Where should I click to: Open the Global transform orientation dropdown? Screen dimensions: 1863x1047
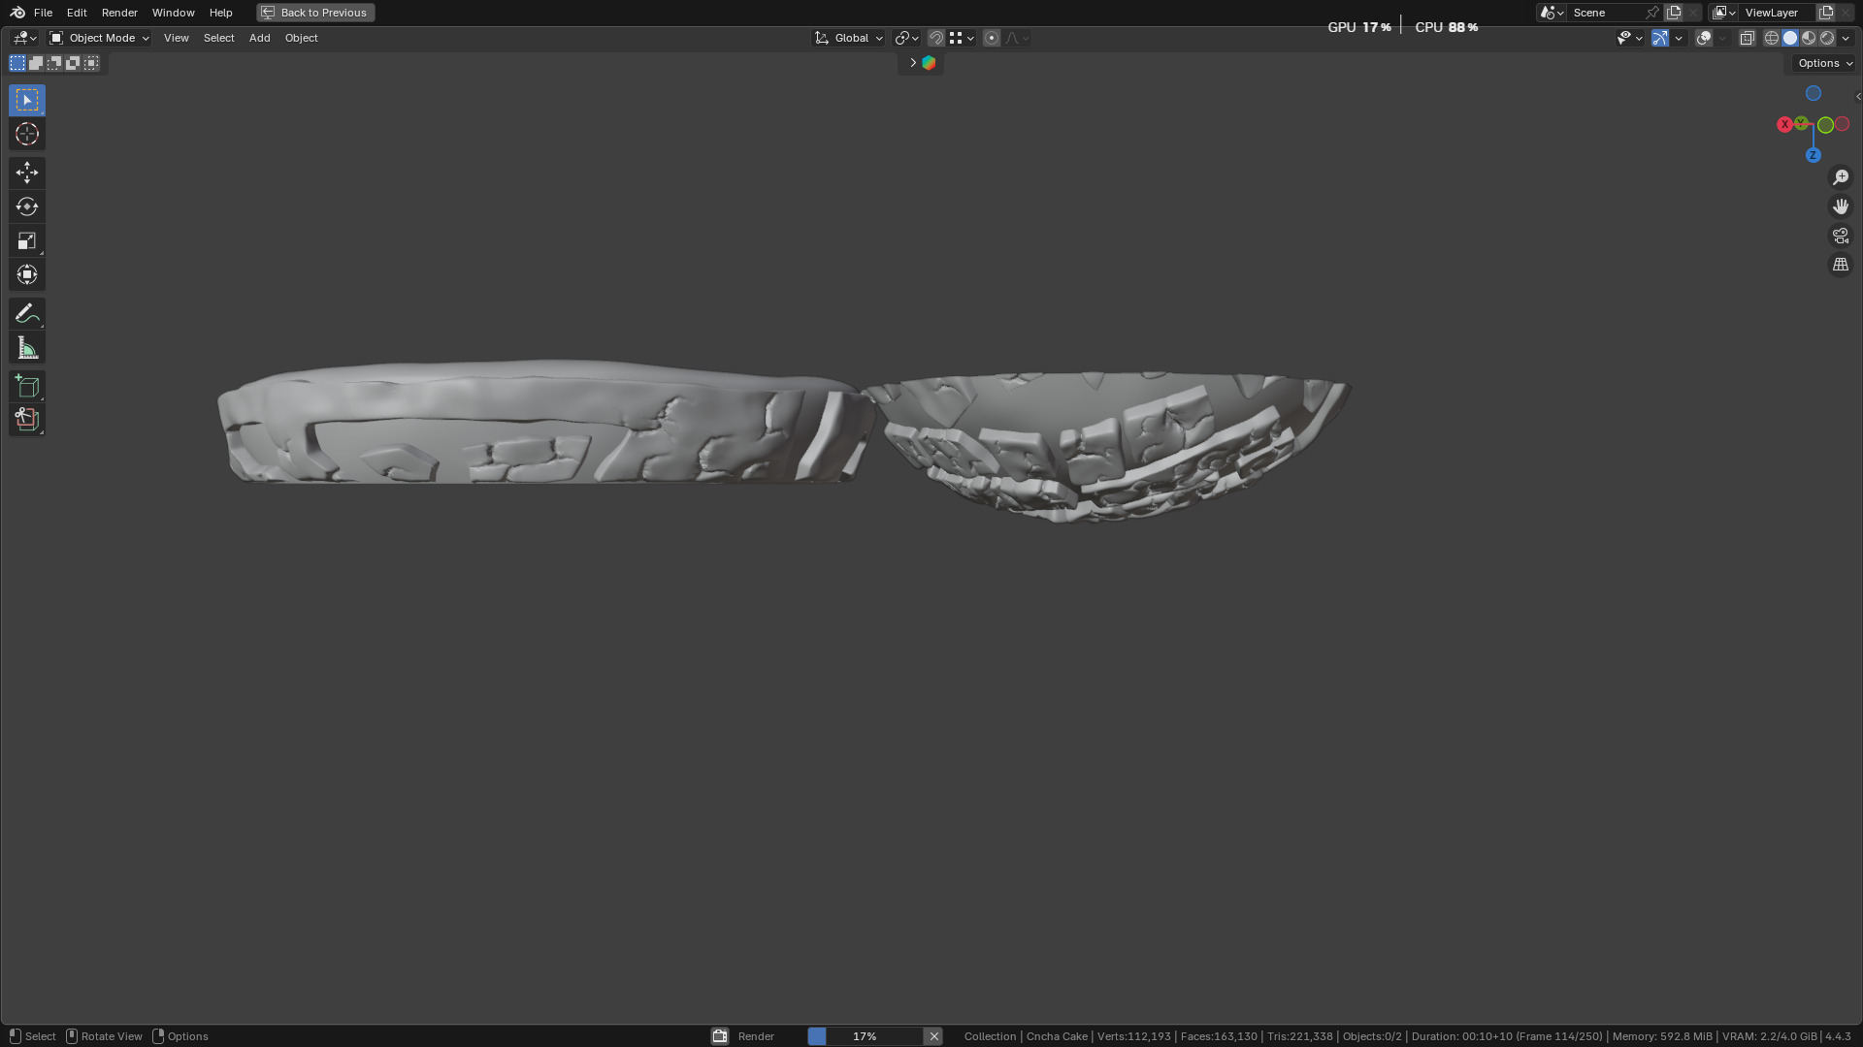[849, 38]
